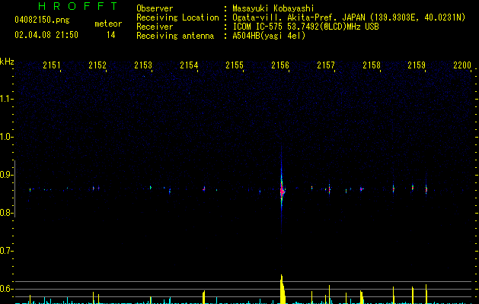Click the kHz axis unit label
This screenshot has height=304, width=479.
[7, 62]
